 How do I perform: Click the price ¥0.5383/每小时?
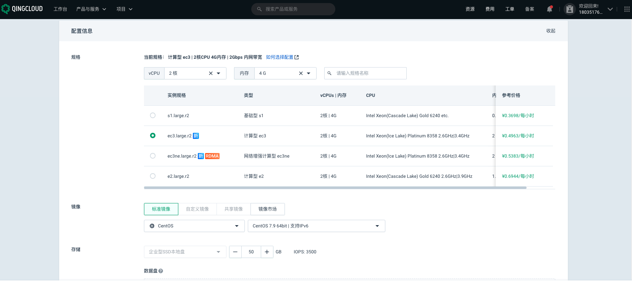(518, 156)
